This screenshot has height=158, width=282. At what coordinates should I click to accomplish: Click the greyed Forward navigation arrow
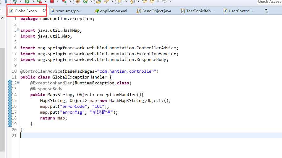(x=164, y=2)
